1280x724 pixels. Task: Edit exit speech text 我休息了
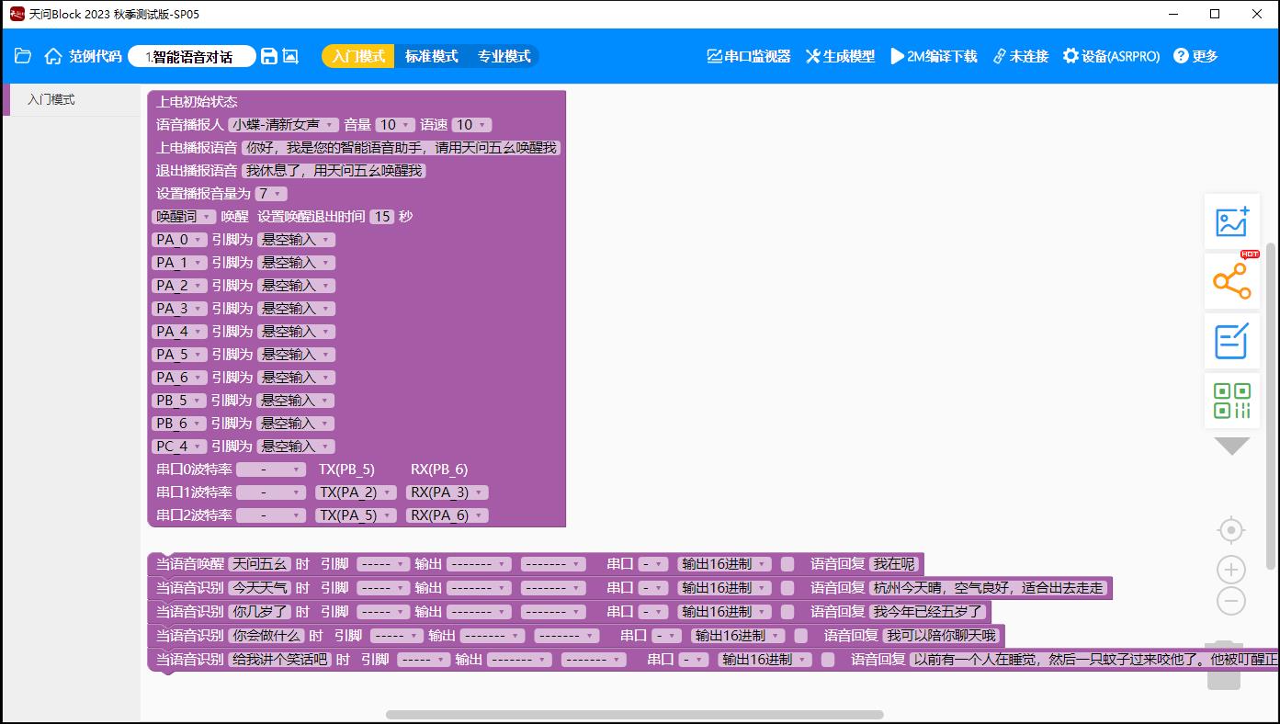tap(334, 171)
